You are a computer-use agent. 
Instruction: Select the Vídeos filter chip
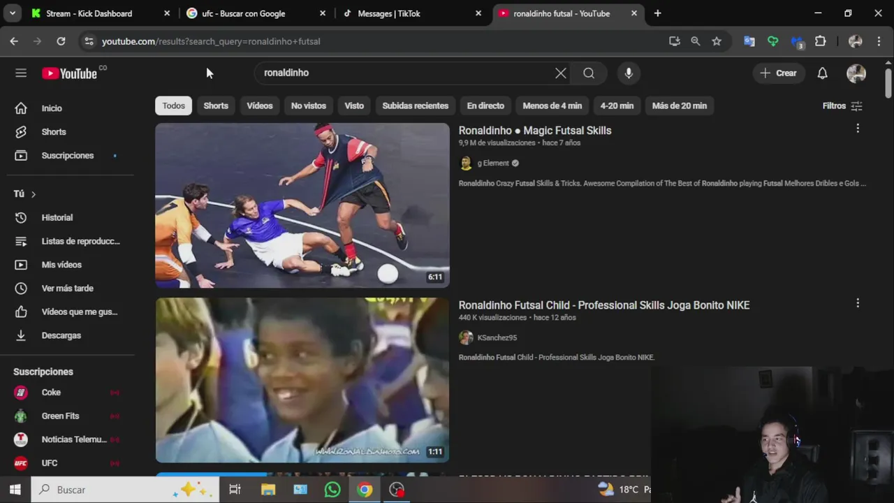pyautogui.click(x=260, y=105)
